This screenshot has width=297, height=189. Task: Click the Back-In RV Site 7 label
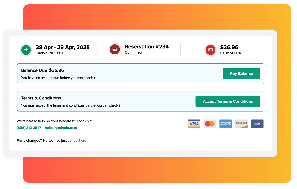[50, 53]
